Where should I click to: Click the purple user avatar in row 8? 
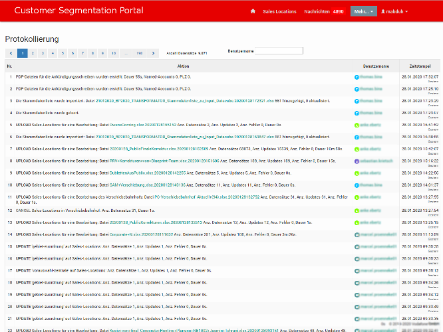point(357,161)
